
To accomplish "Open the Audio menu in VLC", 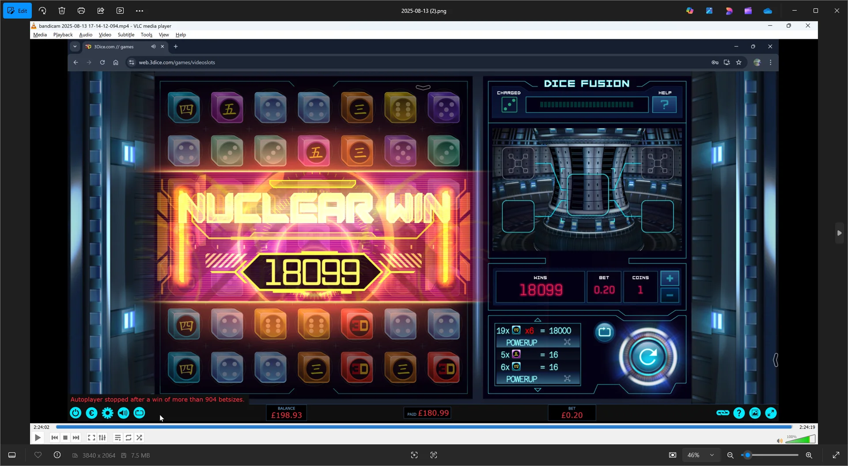I will (86, 34).
